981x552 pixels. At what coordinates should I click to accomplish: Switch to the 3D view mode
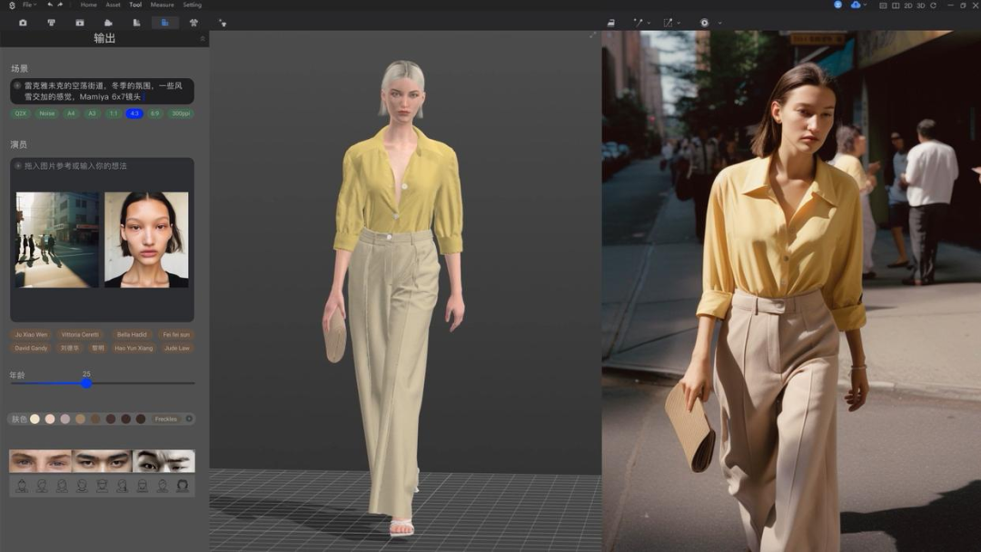click(x=920, y=5)
